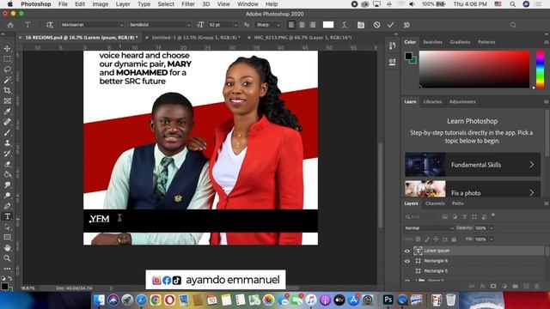Click the text color swatch in options bar
This screenshot has height=309, width=550.
click(x=328, y=25)
